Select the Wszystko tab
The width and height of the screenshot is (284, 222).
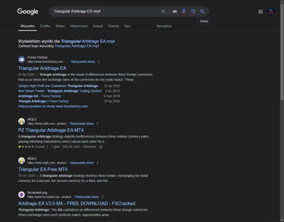(x=28, y=26)
